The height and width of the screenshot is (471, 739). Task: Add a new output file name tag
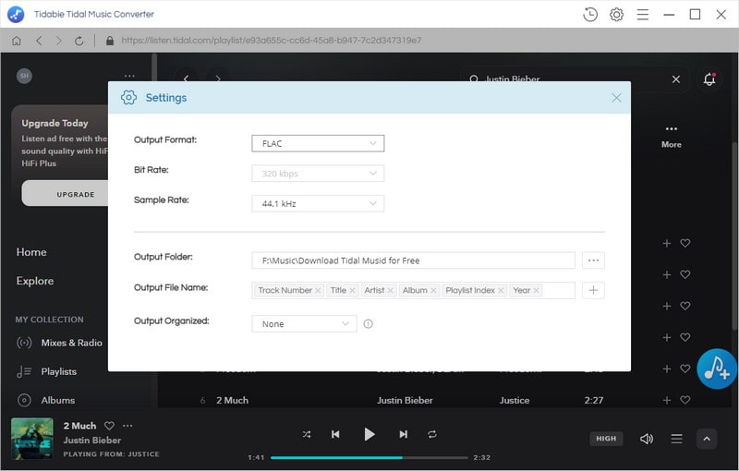(x=593, y=290)
